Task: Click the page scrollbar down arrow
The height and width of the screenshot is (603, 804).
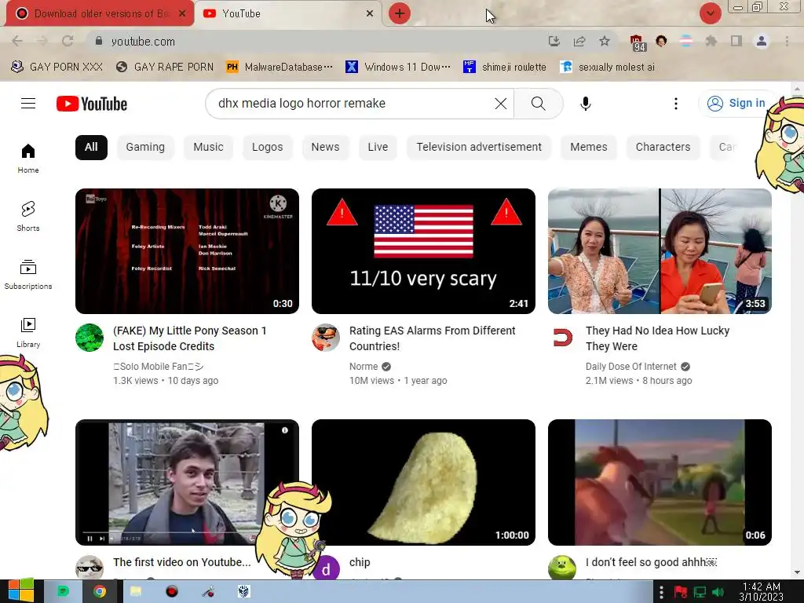Action: pyautogui.click(x=797, y=572)
